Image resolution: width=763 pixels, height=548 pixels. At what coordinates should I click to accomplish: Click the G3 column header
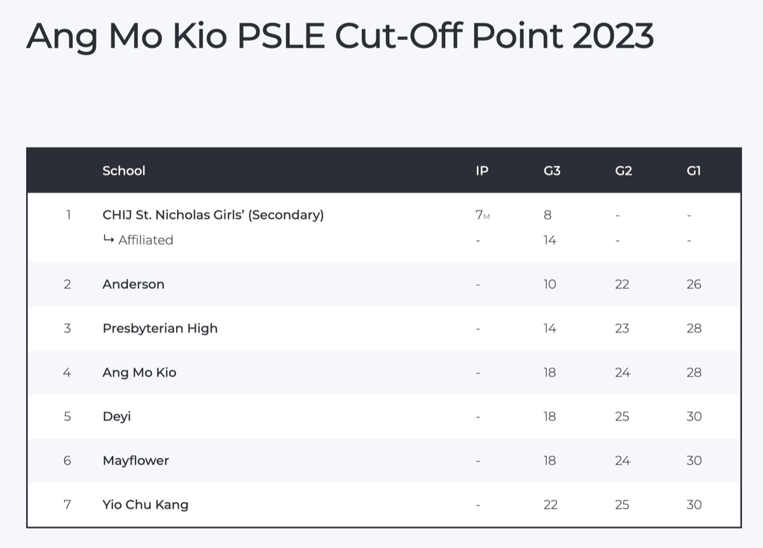tap(552, 171)
